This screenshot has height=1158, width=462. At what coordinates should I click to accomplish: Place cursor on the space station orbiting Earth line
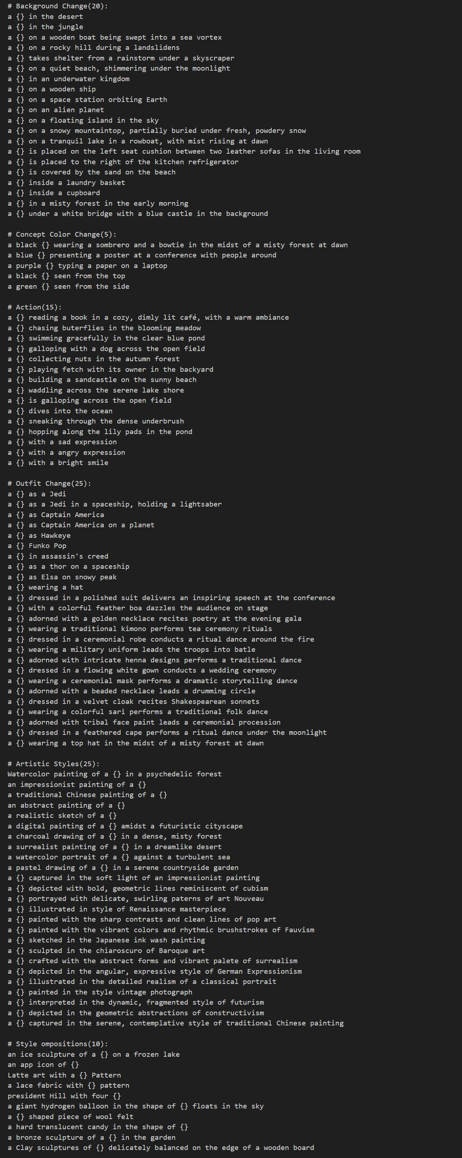coord(87,99)
